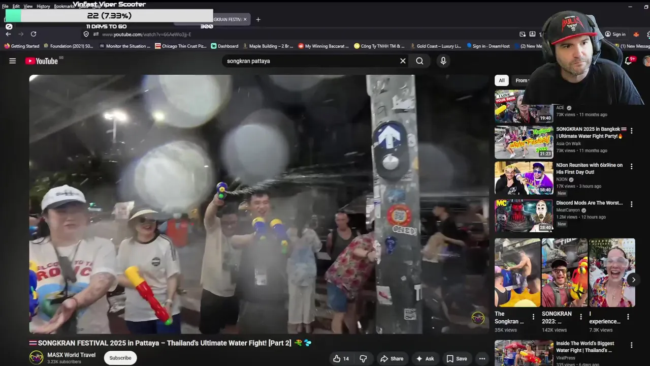Screen dimensions: 650x366
Task: Open SONGKRAN 2025 in Bangkok thumbnail
Action: 524,142
